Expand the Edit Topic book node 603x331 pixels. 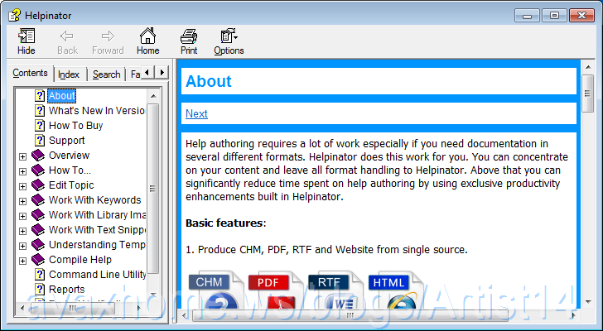[x=22, y=186]
